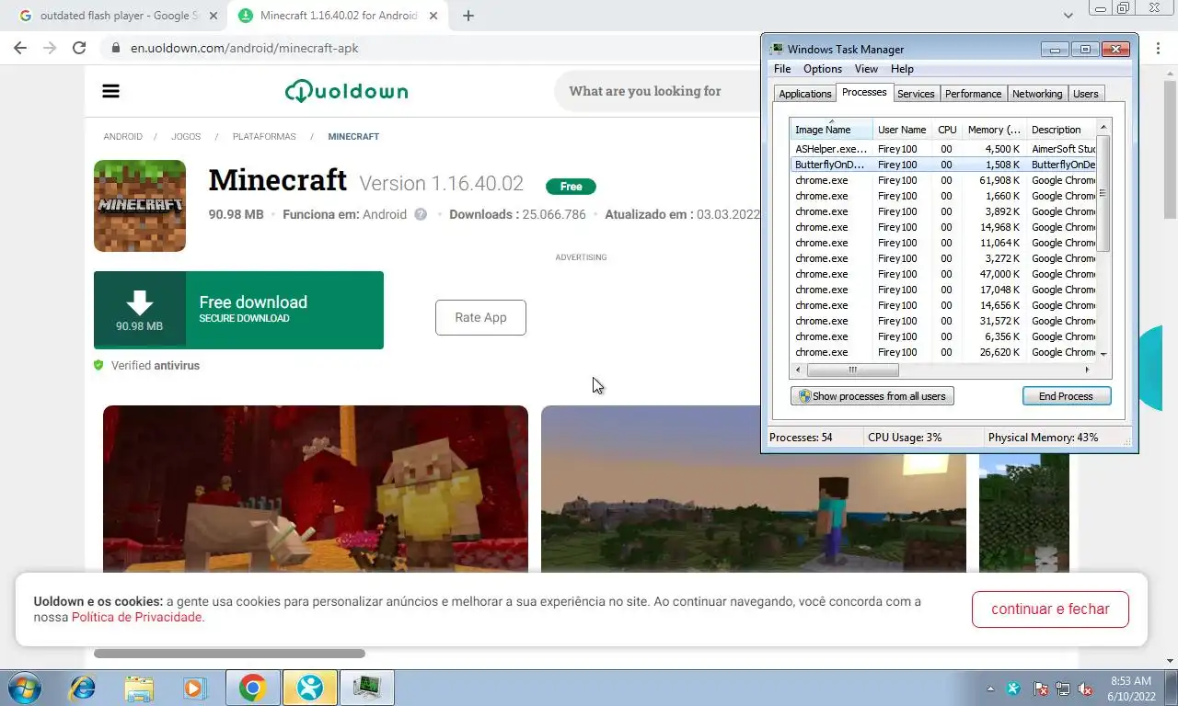This screenshot has width=1178, height=706.
Task: Reload the Uoldown page
Action: coord(79,48)
